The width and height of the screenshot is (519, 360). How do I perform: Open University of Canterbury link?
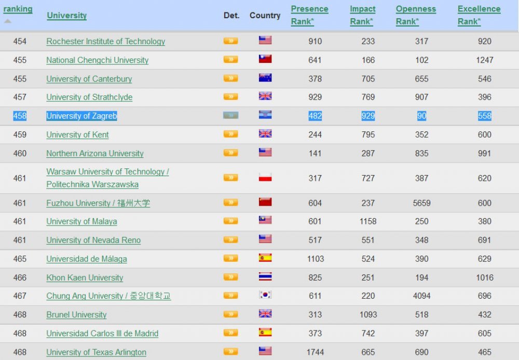89,79
